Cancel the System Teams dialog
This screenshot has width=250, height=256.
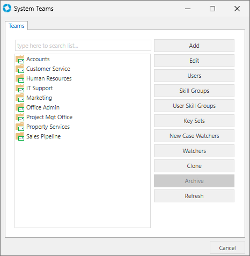227,248
